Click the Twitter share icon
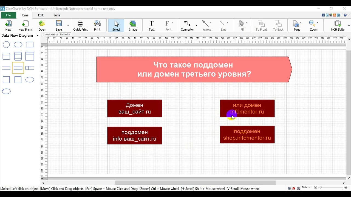 point(327,15)
